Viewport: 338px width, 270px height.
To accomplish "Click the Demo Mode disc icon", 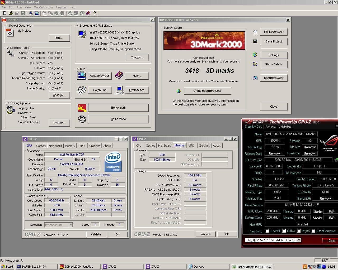I will pos(82,119).
